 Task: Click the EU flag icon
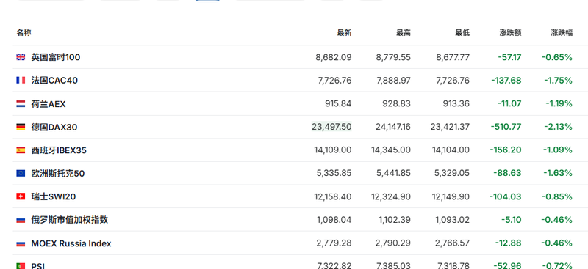[x=21, y=174]
